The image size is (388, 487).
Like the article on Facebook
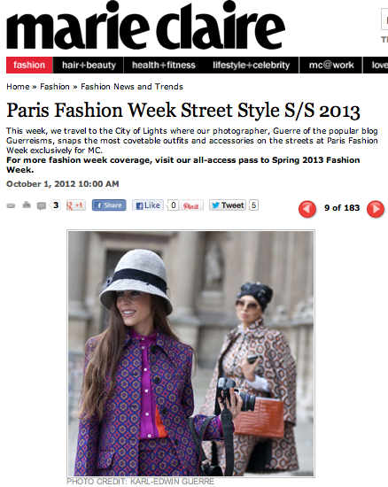[x=148, y=205]
